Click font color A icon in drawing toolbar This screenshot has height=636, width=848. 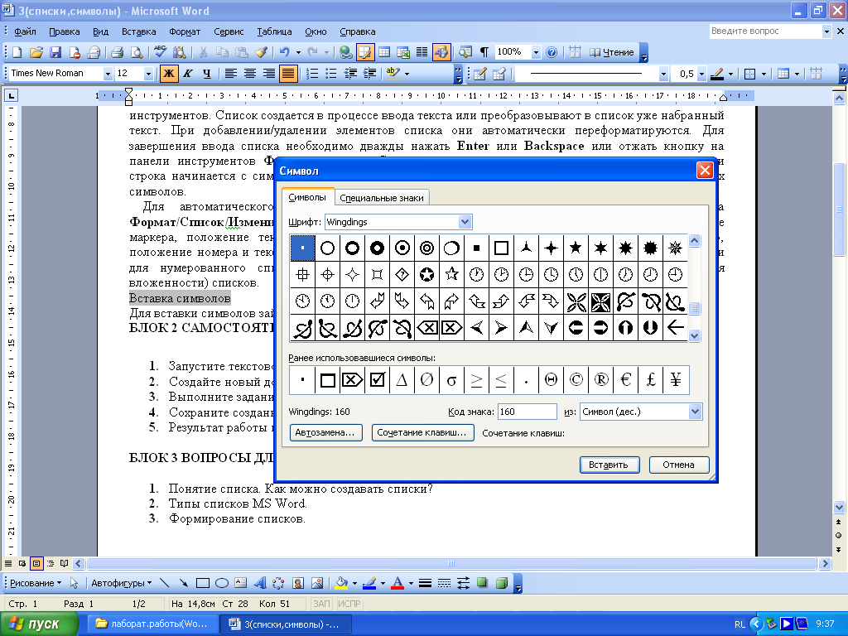click(x=397, y=583)
